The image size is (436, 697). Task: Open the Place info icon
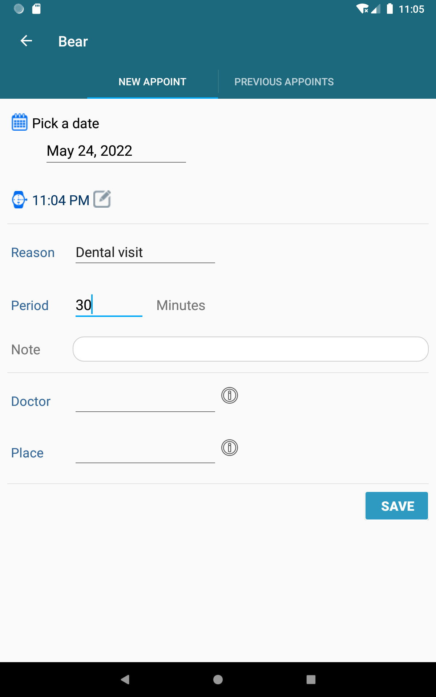pyautogui.click(x=230, y=448)
